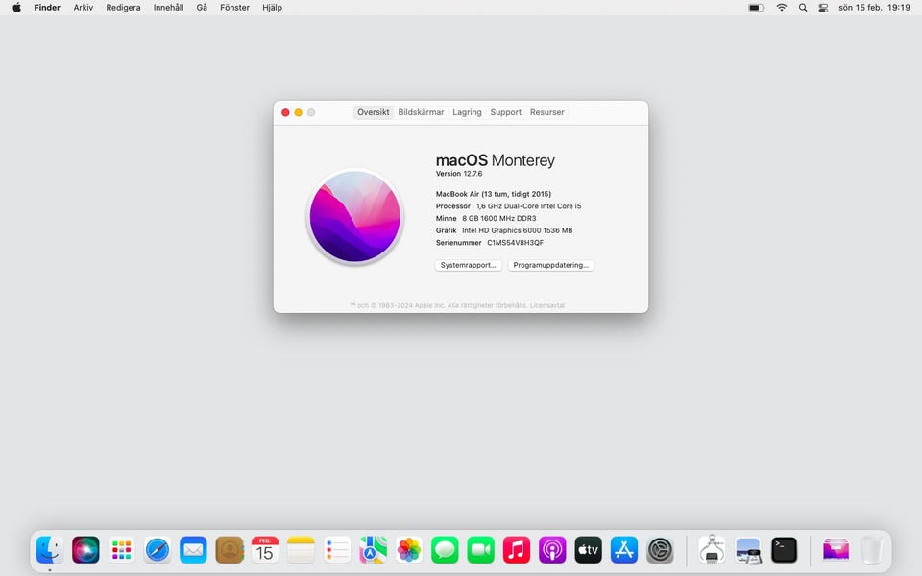
Task: Open the Podcasts app
Action: (x=552, y=549)
